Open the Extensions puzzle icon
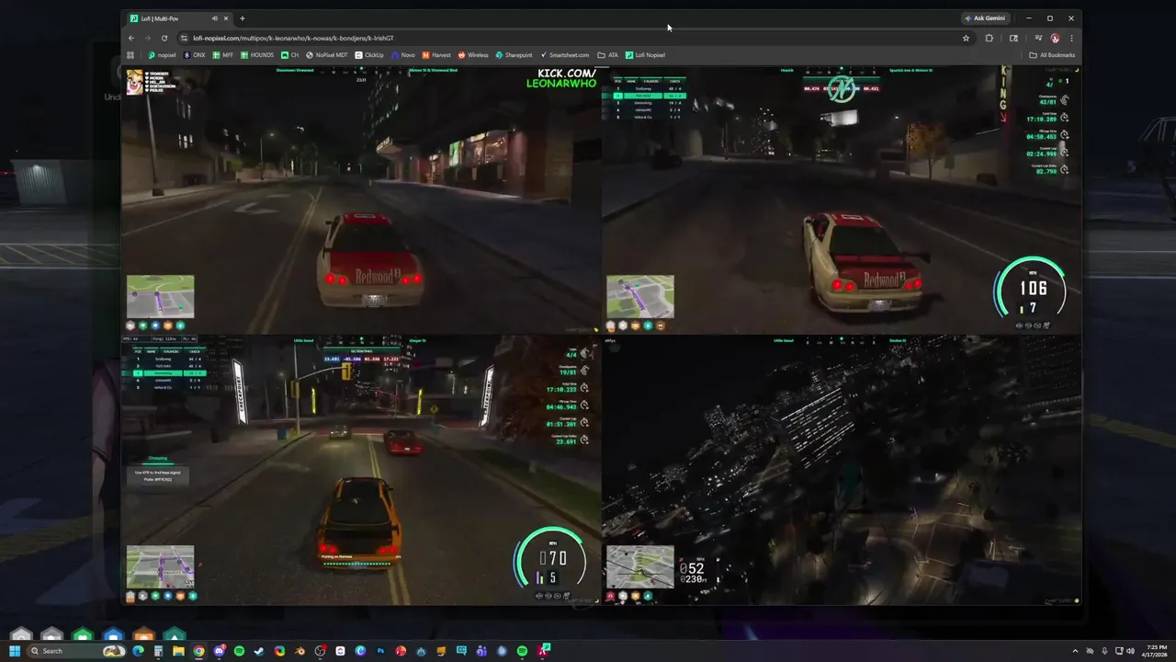 pyautogui.click(x=989, y=38)
